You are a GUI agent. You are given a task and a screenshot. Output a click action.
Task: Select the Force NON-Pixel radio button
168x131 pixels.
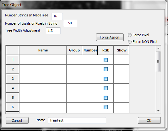pyautogui.click(x=130, y=42)
